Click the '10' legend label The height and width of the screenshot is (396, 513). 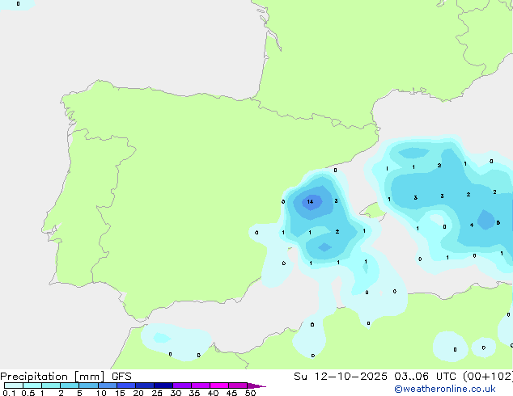pyautogui.click(x=101, y=393)
